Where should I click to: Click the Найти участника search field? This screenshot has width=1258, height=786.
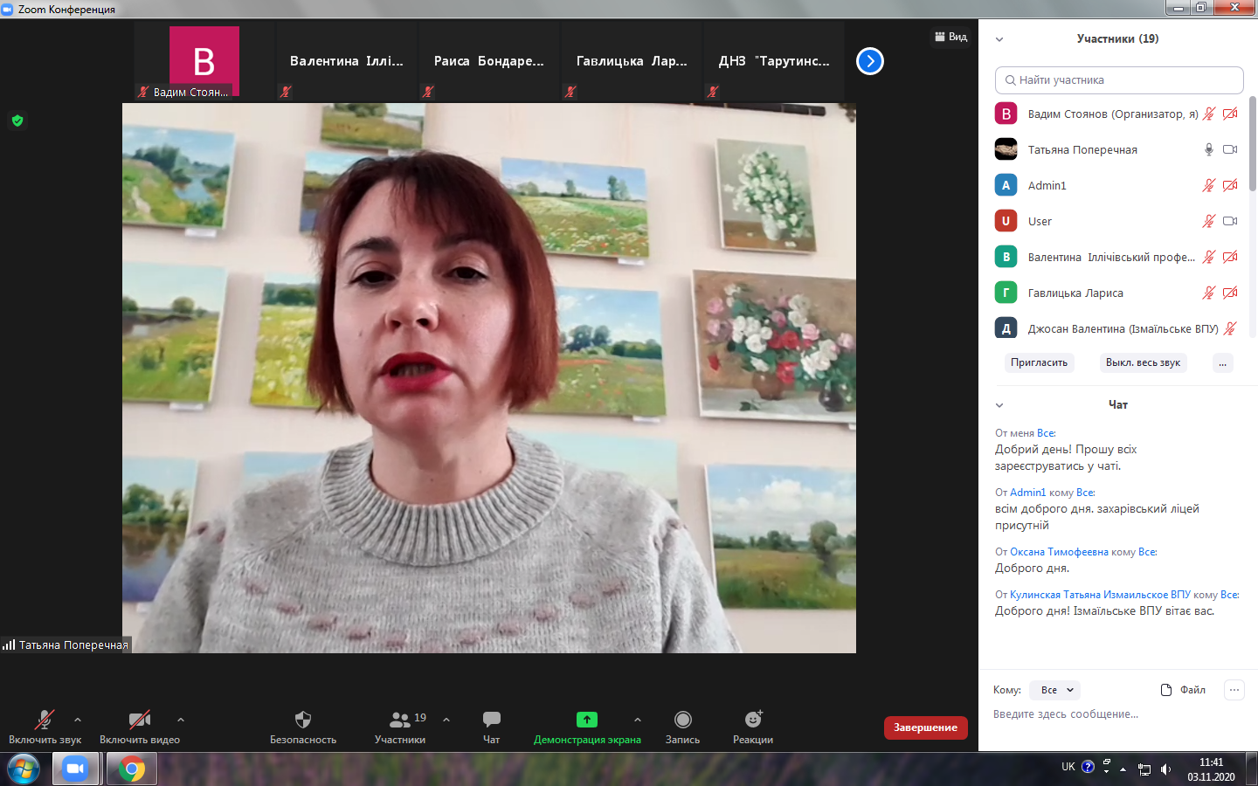[1119, 80]
